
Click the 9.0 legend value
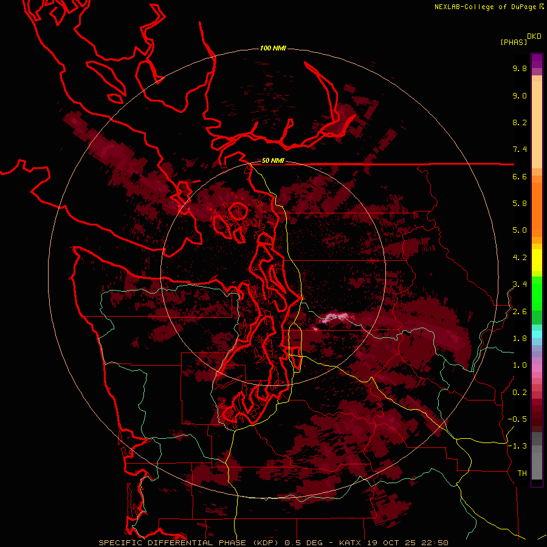pos(520,95)
